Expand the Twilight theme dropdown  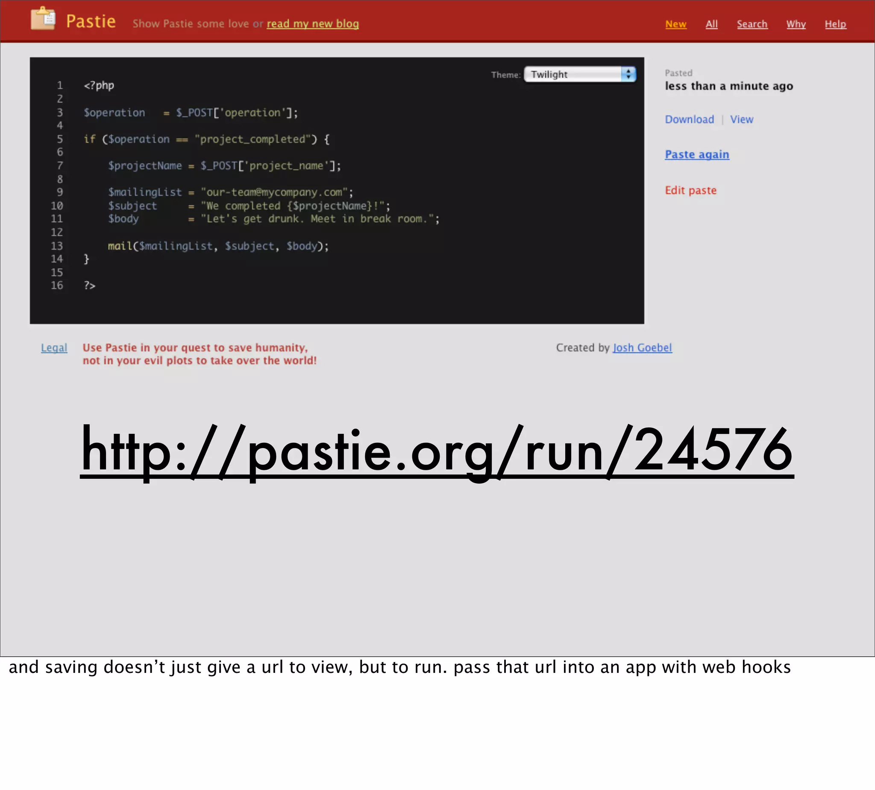click(580, 74)
